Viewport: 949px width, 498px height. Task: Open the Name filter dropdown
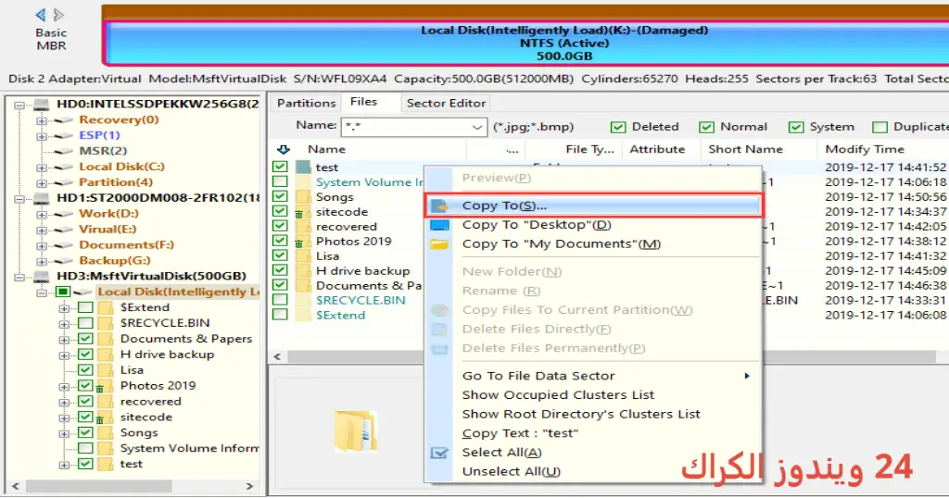[477, 128]
